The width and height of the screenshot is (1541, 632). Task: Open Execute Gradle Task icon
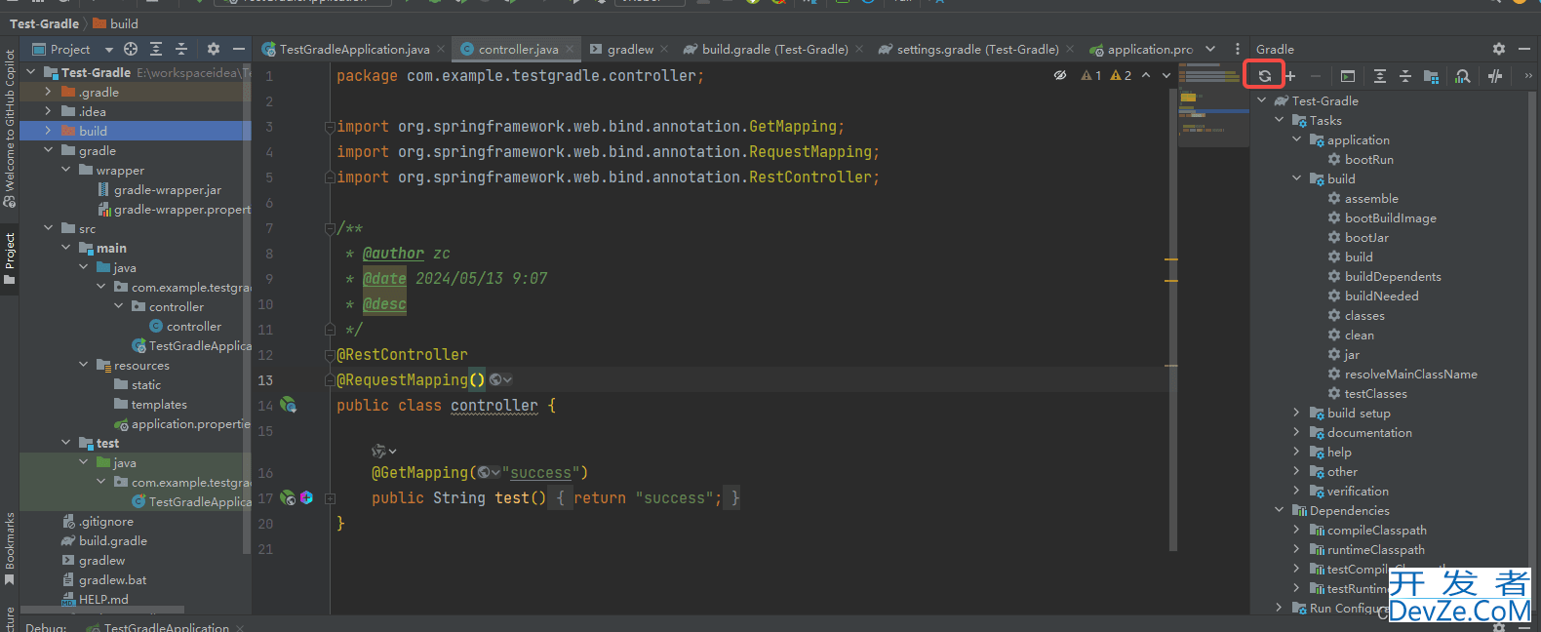pyautogui.click(x=1347, y=76)
